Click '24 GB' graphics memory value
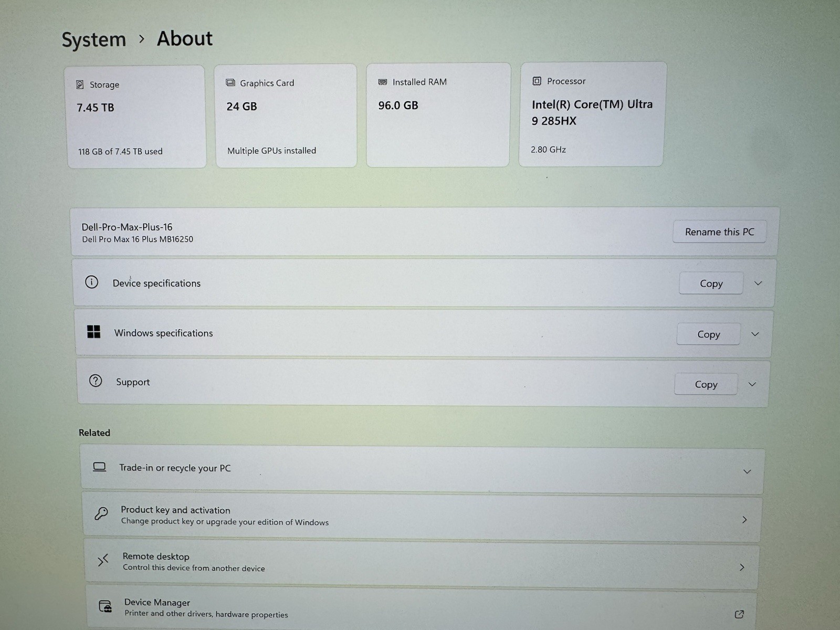840x630 pixels. click(x=241, y=106)
